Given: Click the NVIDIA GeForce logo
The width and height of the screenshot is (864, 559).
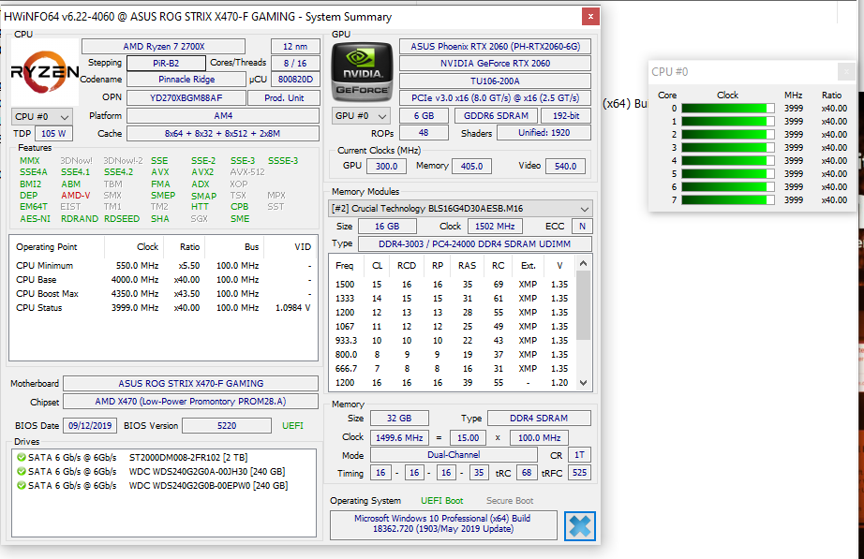Looking at the screenshot, I should click(x=362, y=73).
